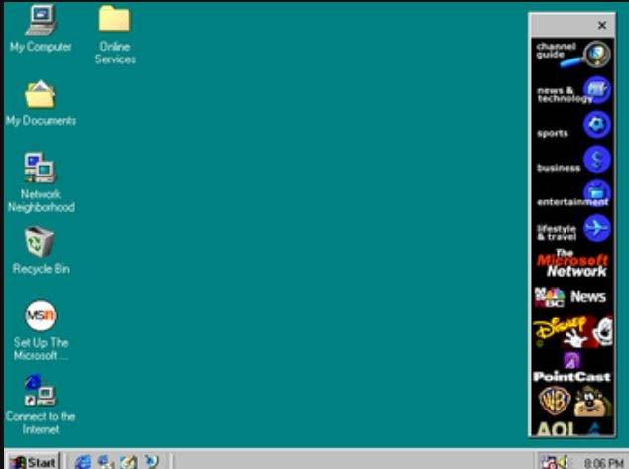Choose the Business channel
629x469 pixels.
point(571,163)
